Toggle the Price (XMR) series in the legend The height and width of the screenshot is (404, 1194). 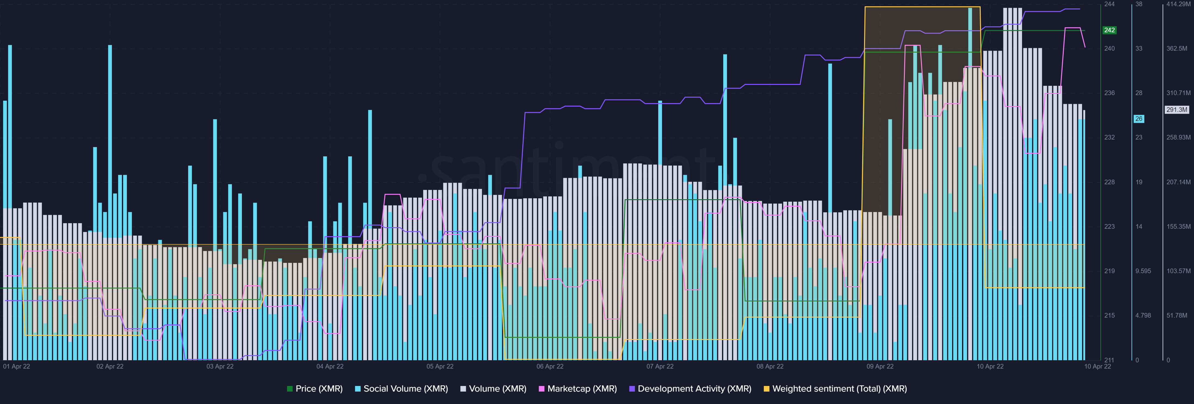(319, 389)
